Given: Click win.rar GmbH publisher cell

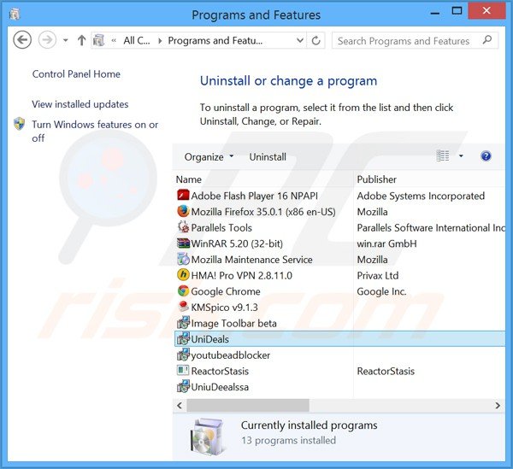Looking at the screenshot, I should (x=386, y=243).
